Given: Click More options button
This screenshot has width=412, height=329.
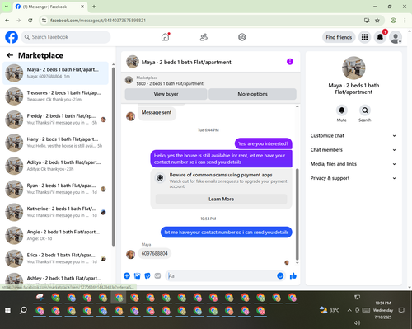Looking at the screenshot, I should 252,94.
